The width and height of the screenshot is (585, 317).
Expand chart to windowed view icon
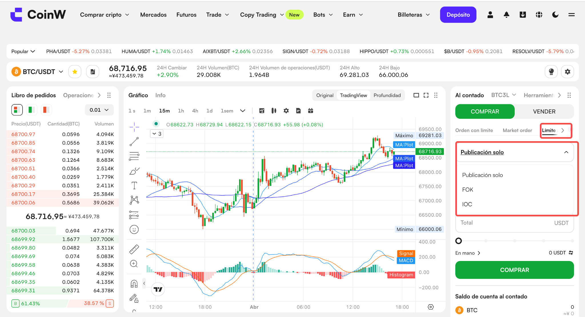click(416, 95)
